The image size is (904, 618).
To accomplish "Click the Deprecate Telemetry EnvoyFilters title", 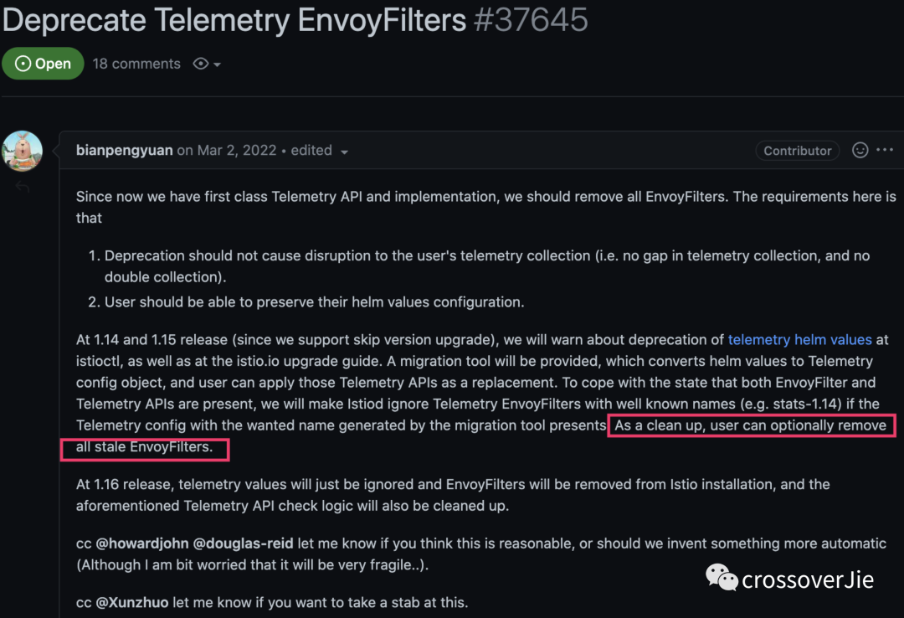I will tap(234, 19).
